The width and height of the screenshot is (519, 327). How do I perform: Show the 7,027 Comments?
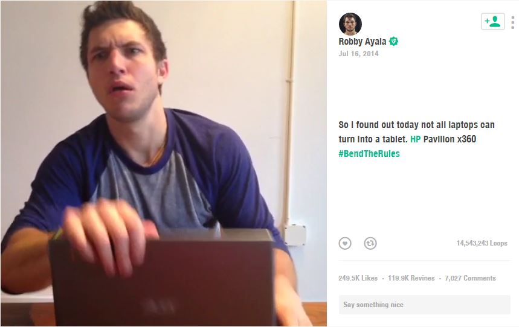click(x=470, y=278)
